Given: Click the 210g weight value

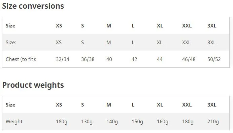Looking at the screenshot, I should coord(213,122).
